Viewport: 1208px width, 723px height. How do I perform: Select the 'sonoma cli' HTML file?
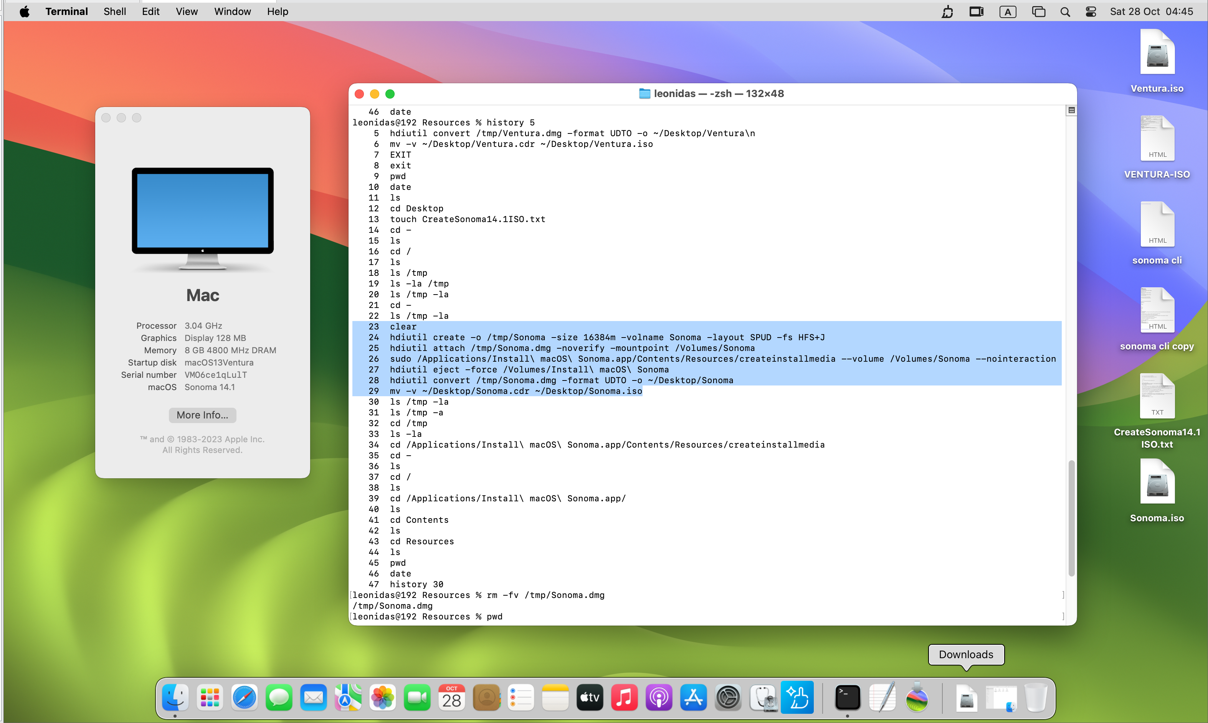[x=1157, y=233]
